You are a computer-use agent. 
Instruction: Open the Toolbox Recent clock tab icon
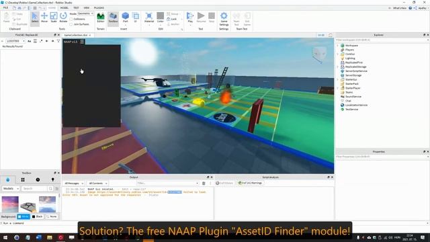tap(38, 179)
